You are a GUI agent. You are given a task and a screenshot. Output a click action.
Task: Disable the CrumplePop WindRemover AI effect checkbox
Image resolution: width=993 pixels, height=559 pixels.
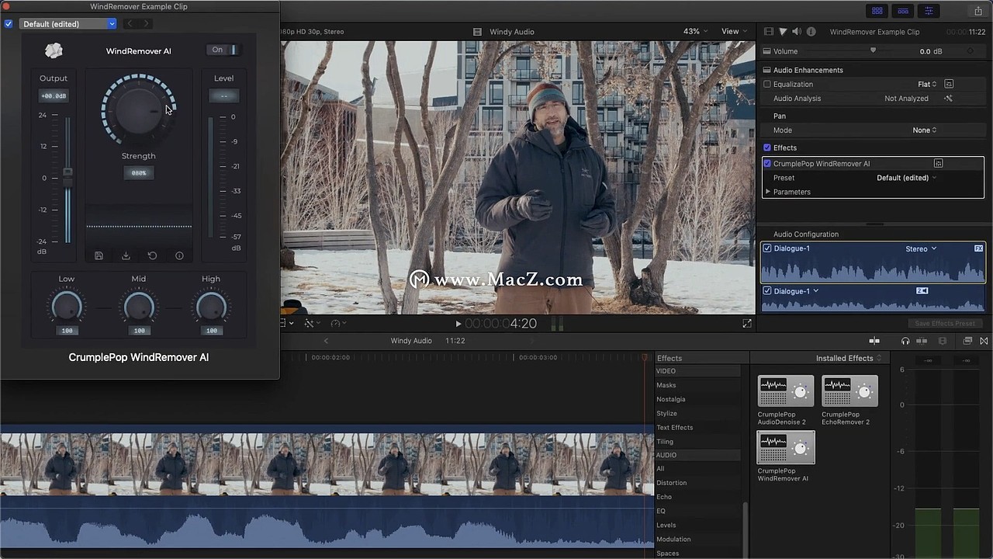(766, 163)
